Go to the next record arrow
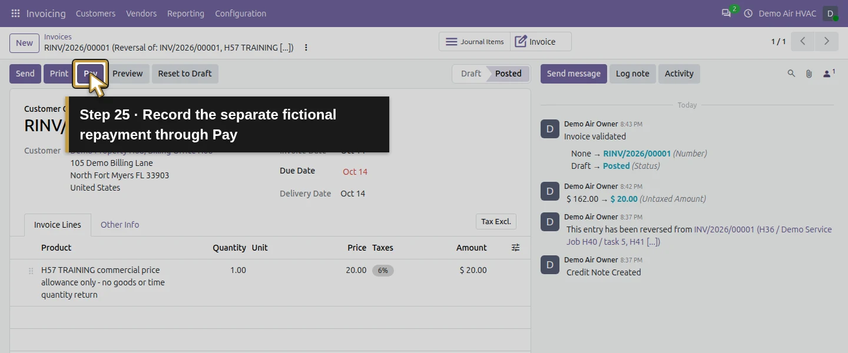The height and width of the screenshot is (353, 848). pyautogui.click(x=826, y=41)
